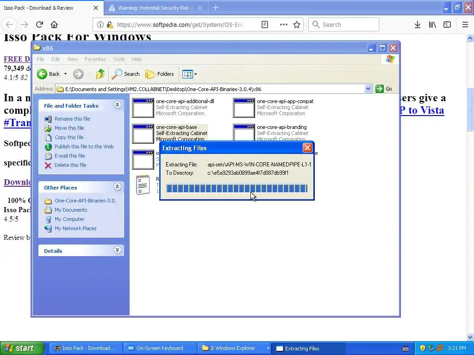Close the Extracting Files dialog
Viewport: 474px width, 355px height.
coord(307,147)
